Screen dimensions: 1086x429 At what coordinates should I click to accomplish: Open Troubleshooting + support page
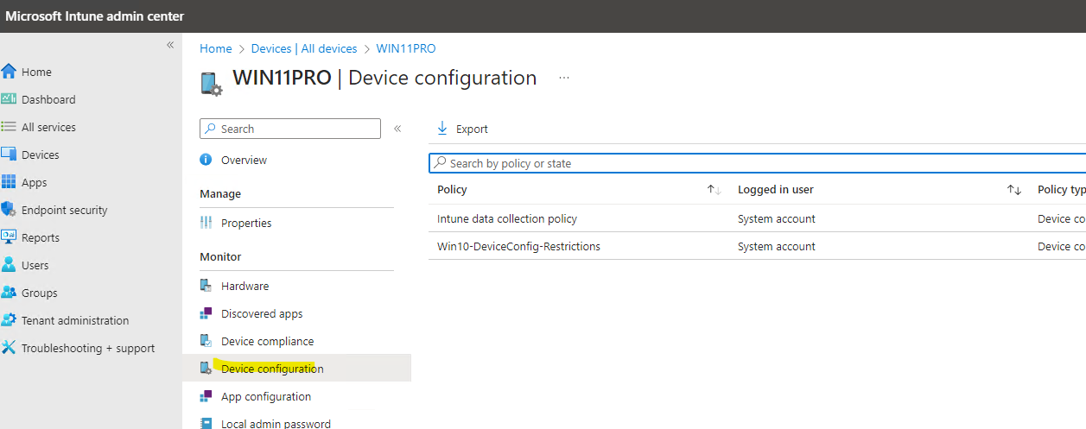(88, 348)
